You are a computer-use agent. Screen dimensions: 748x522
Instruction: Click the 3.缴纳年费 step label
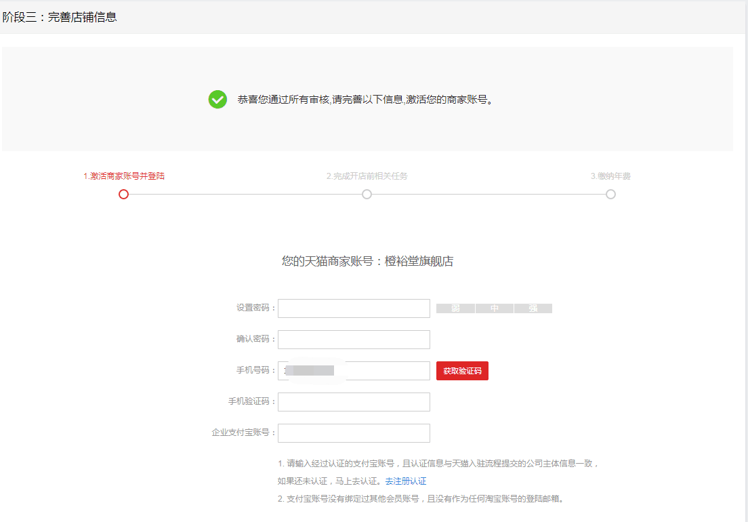610,176
